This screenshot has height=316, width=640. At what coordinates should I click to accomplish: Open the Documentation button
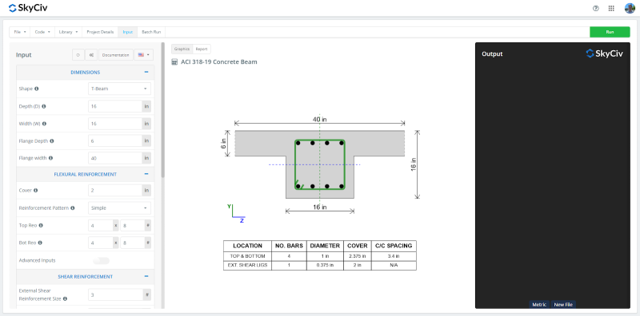[116, 55]
